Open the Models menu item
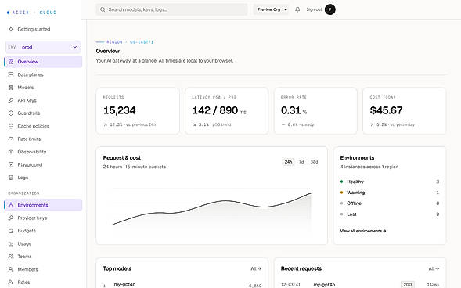This screenshot has height=288, width=461. pyautogui.click(x=43, y=88)
